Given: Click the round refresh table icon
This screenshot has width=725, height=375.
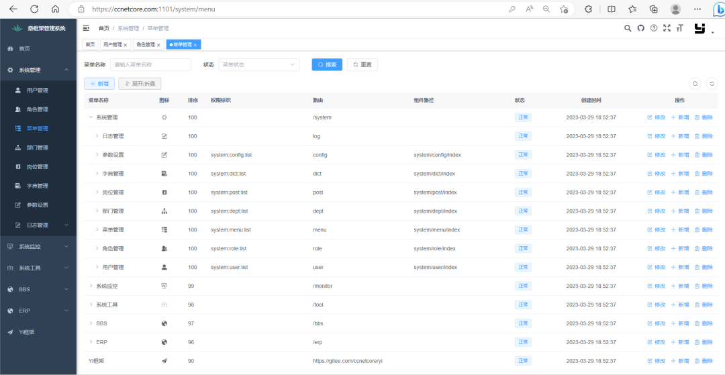Looking at the screenshot, I should point(712,84).
